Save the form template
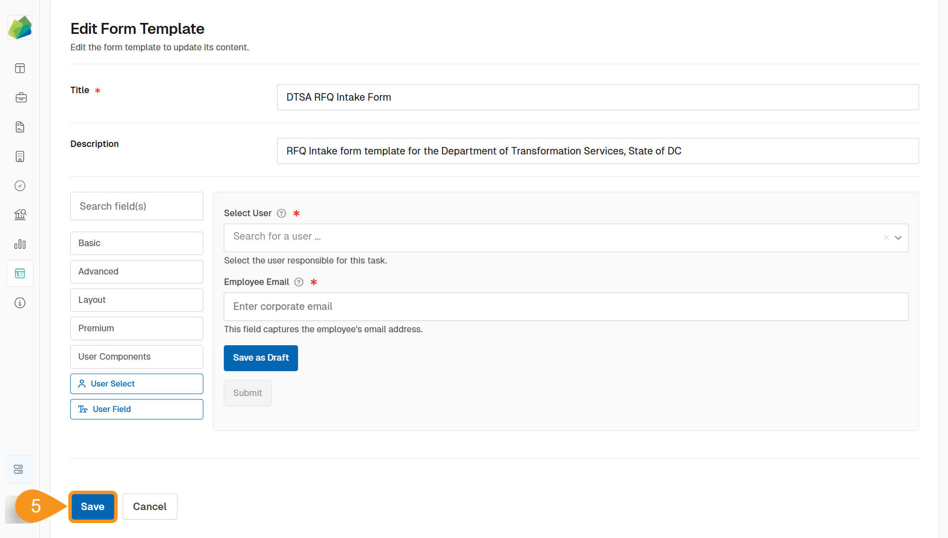The image size is (948, 538). click(93, 506)
